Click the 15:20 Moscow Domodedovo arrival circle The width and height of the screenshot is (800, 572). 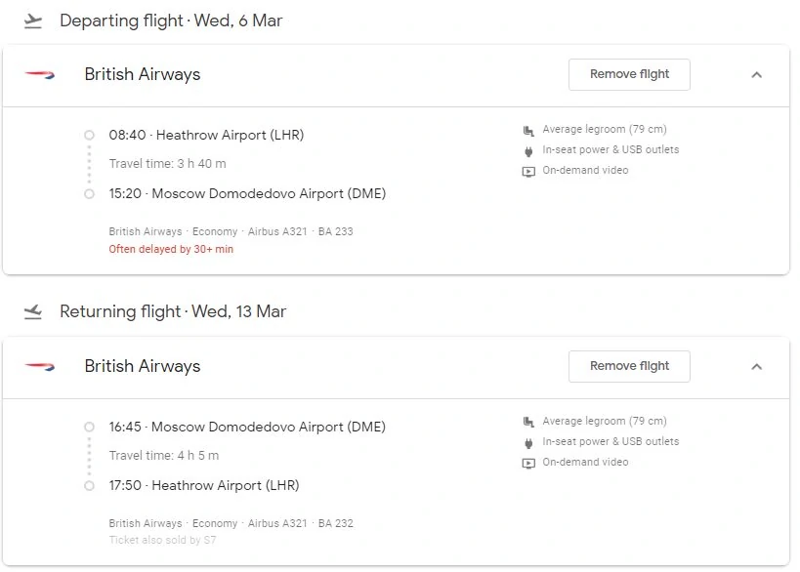(89, 193)
